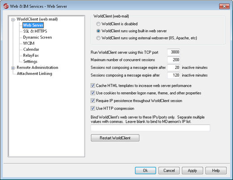Image resolution: width=233 pixels, height=180 pixels.
Task: Select WCIM in the tree
Action: click(29, 43)
